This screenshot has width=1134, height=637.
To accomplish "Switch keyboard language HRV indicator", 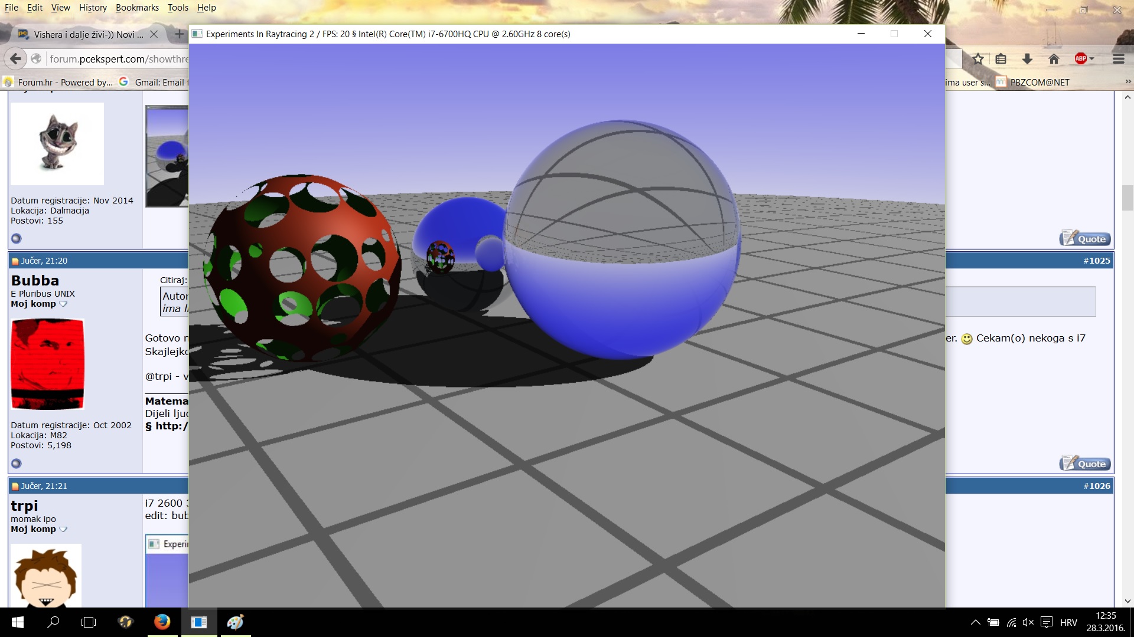I will tap(1068, 622).
